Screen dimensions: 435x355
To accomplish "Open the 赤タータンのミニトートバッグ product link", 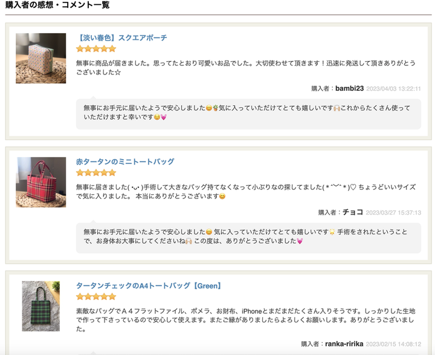I will [x=125, y=161].
